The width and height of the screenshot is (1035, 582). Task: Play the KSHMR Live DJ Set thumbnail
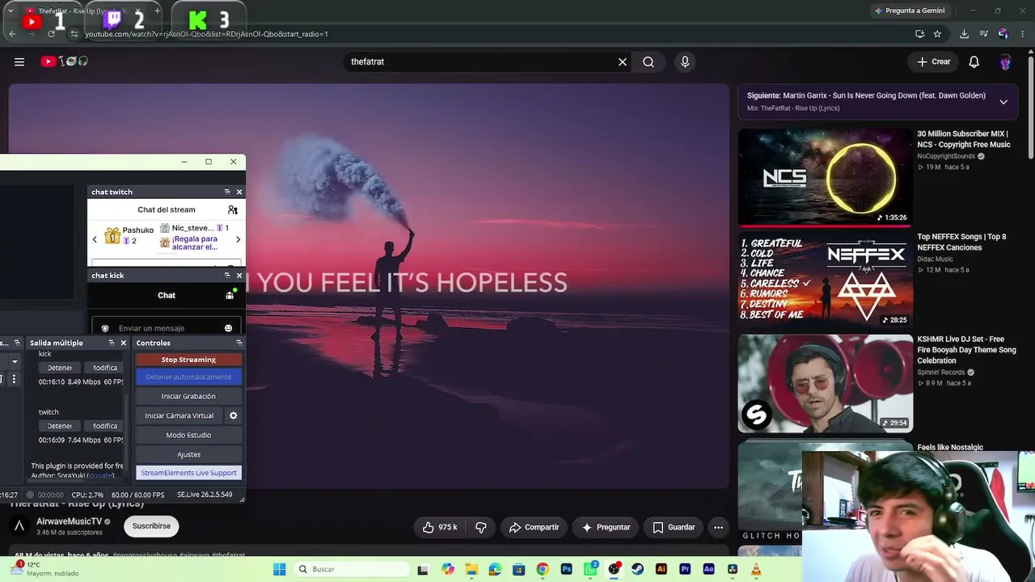click(825, 383)
